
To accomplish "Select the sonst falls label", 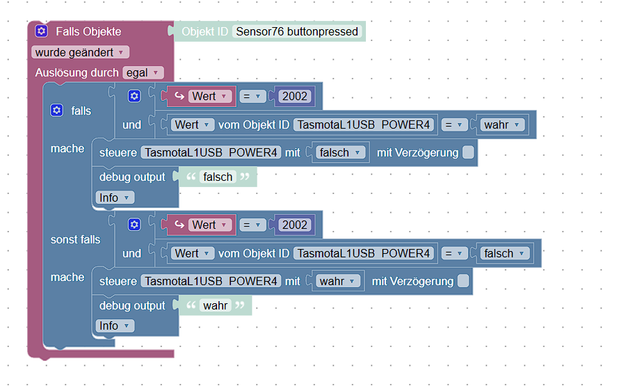I will [x=75, y=240].
